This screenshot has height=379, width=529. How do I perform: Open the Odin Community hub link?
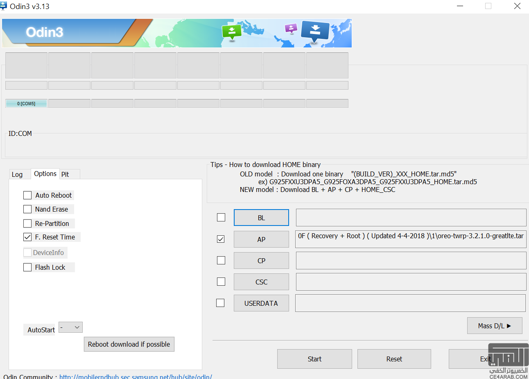136,377
